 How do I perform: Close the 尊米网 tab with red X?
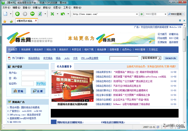pyautogui.click(x=36, y=21)
